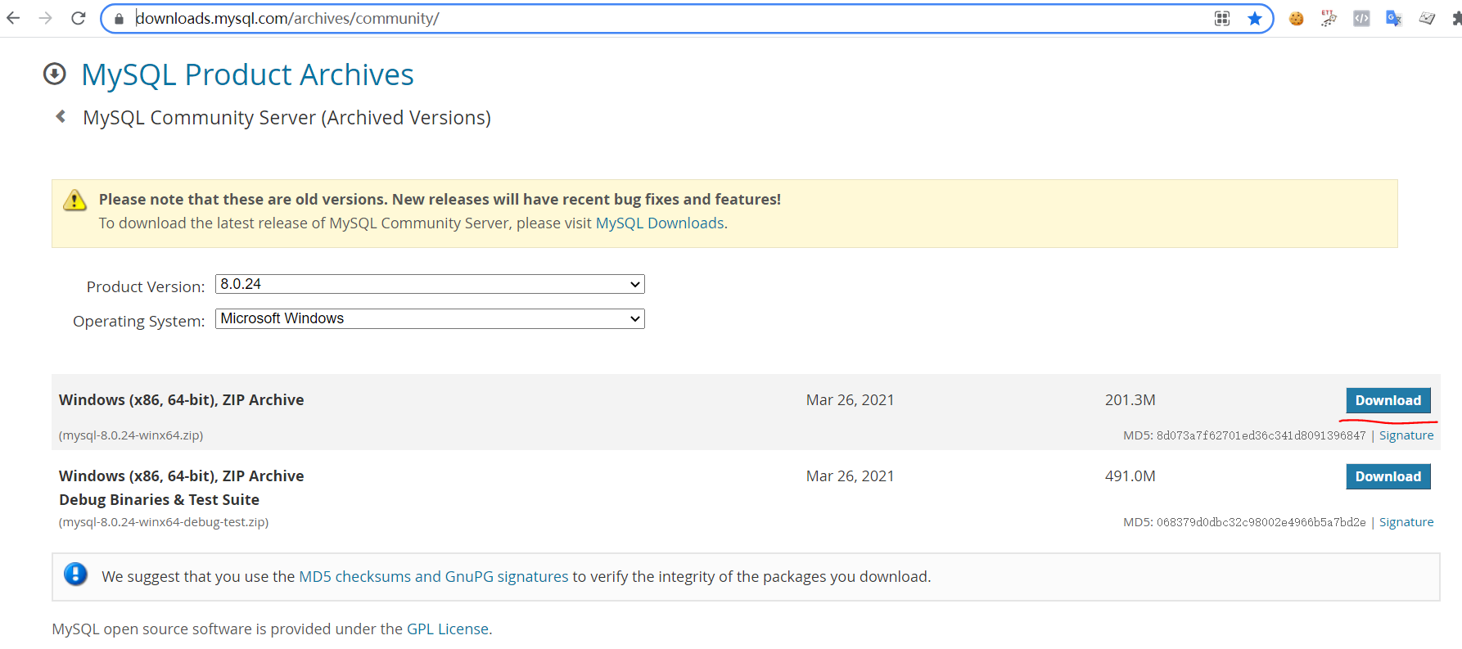Viewport: 1462px width, 649px height.
Task: Open Signature link for mysql-8.0.24-winx64.zip
Action: 1406,435
